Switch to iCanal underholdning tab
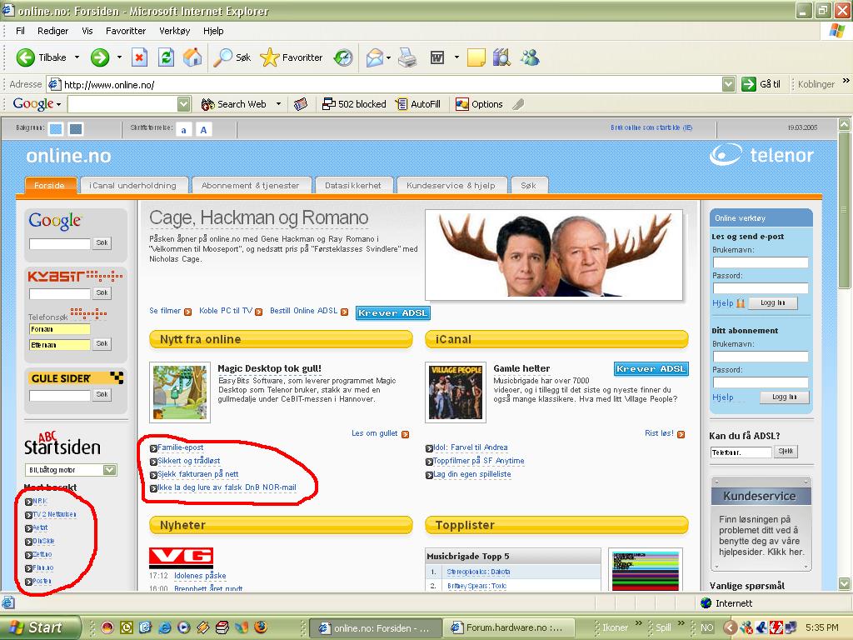The image size is (853, 640). tap(132, 185)
